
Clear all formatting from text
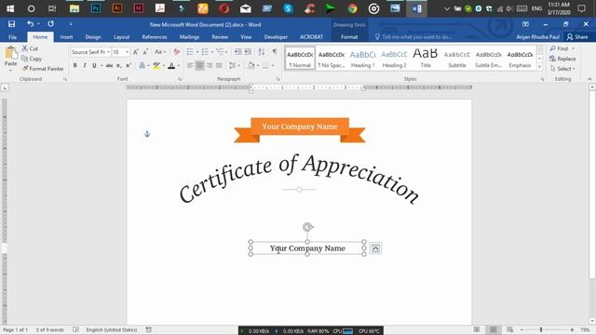point(176,52)
